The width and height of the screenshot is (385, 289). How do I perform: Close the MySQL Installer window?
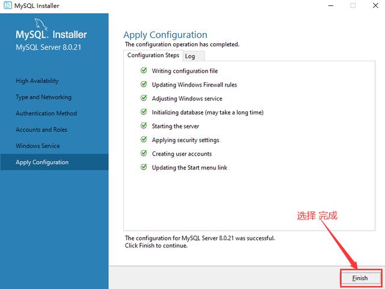point(375,5)
